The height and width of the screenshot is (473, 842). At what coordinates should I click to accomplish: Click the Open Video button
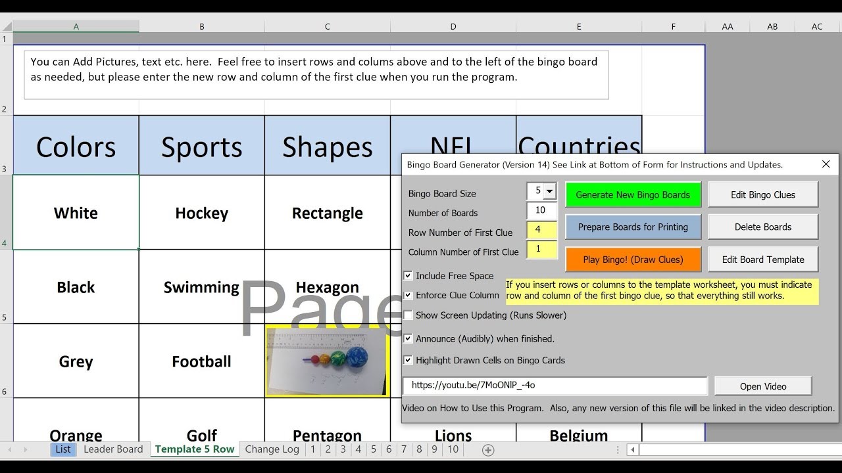763,386
